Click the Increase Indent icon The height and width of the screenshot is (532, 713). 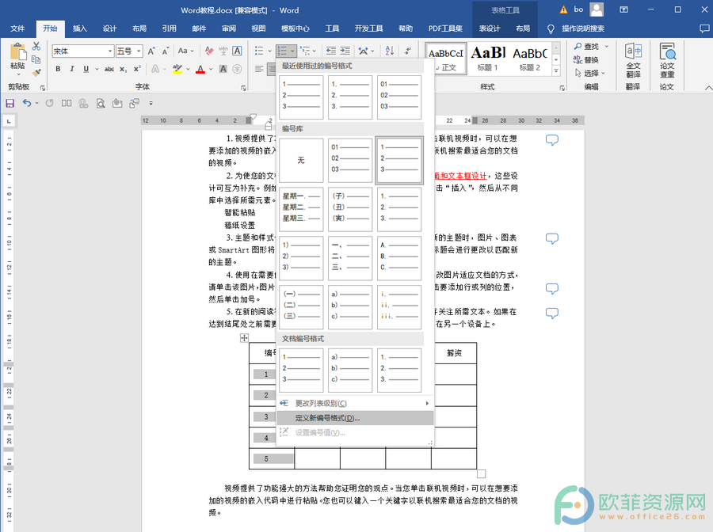(345, 51)
